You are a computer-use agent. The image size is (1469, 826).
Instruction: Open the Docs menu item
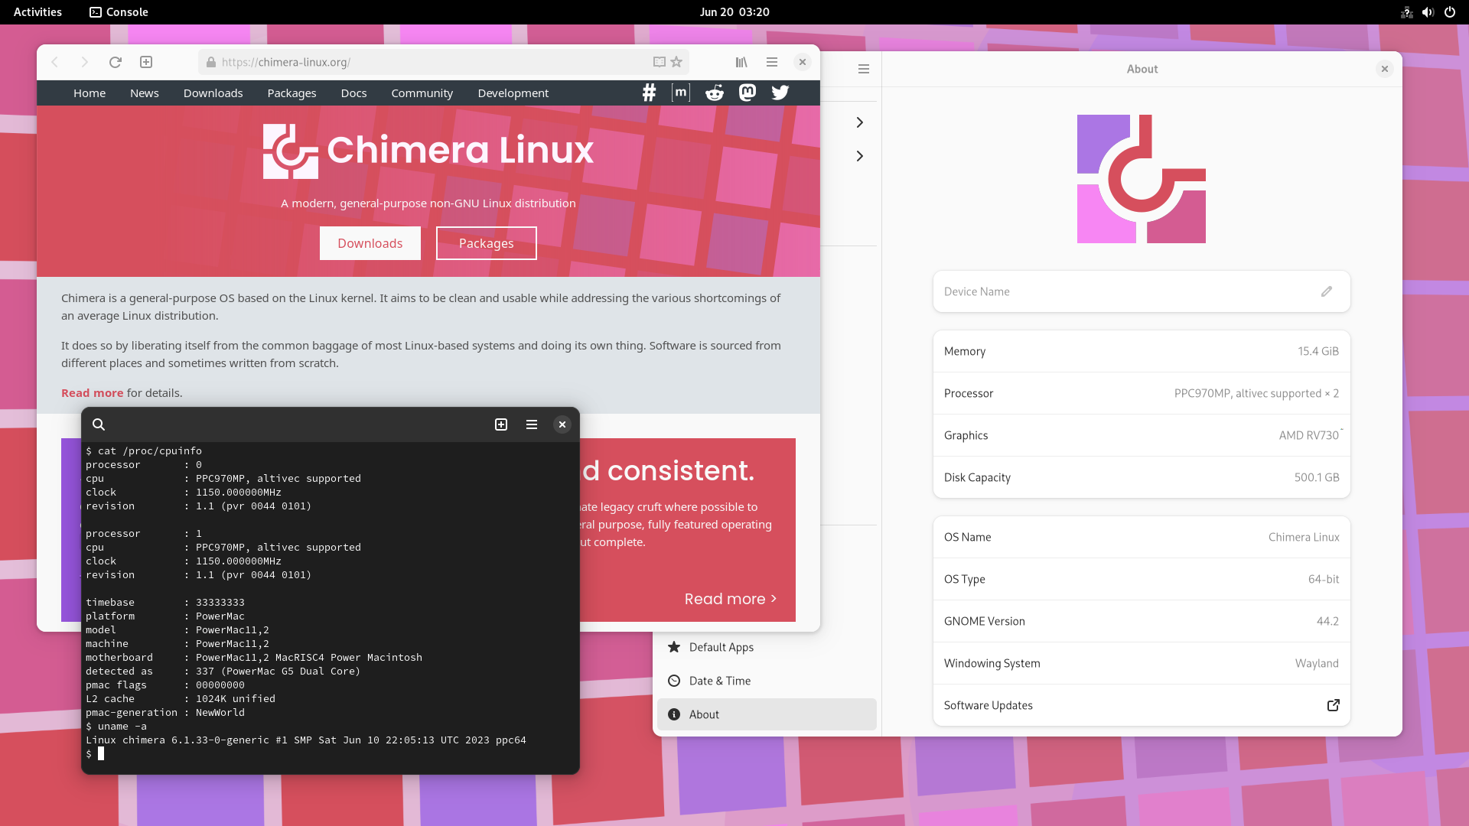click(353, 93)
